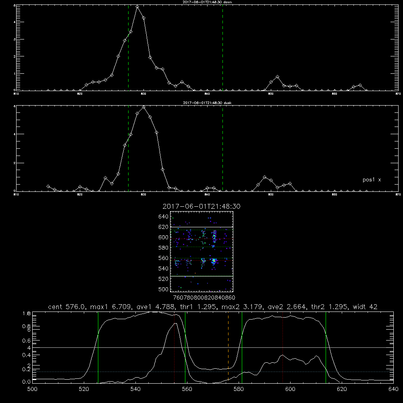Click 'max1 6.709' in the statistics line
403x403 pixels.
111,307
